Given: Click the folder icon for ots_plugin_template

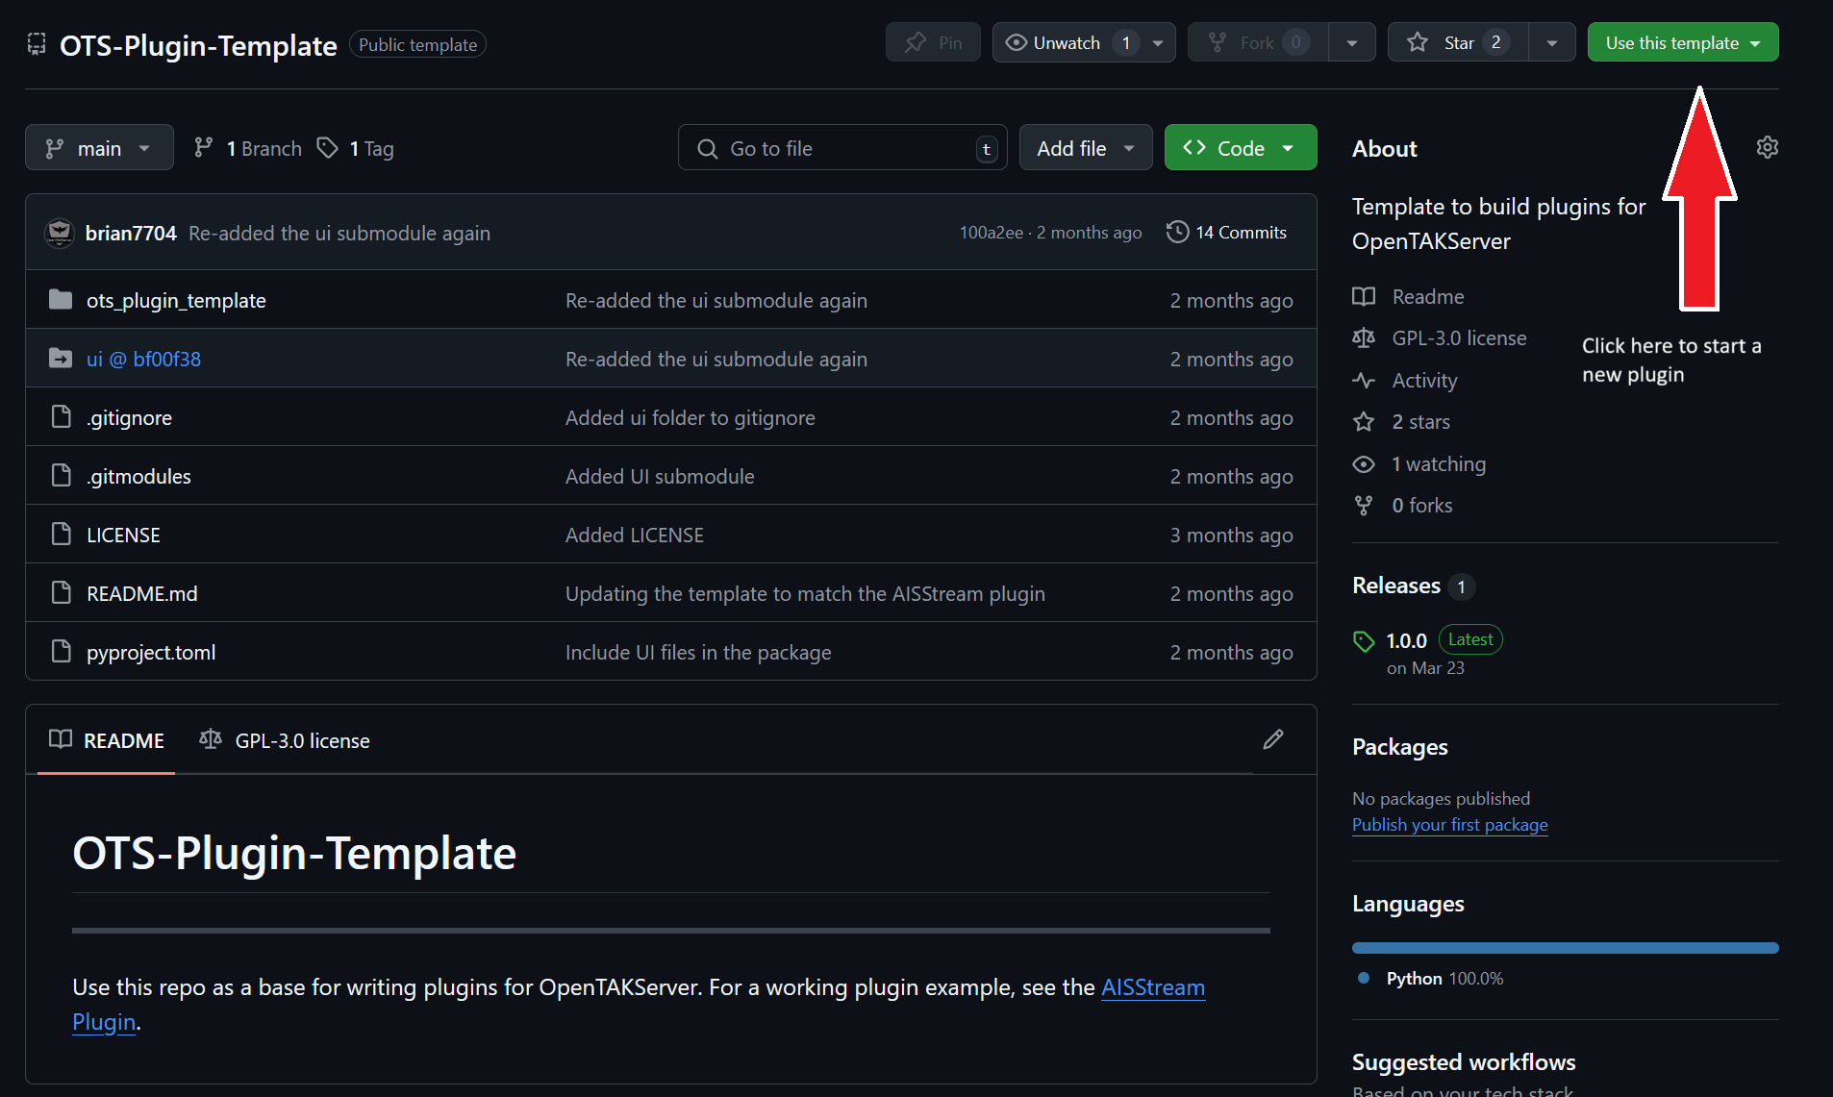Looking at the screenshot, I should pos(61,299).
